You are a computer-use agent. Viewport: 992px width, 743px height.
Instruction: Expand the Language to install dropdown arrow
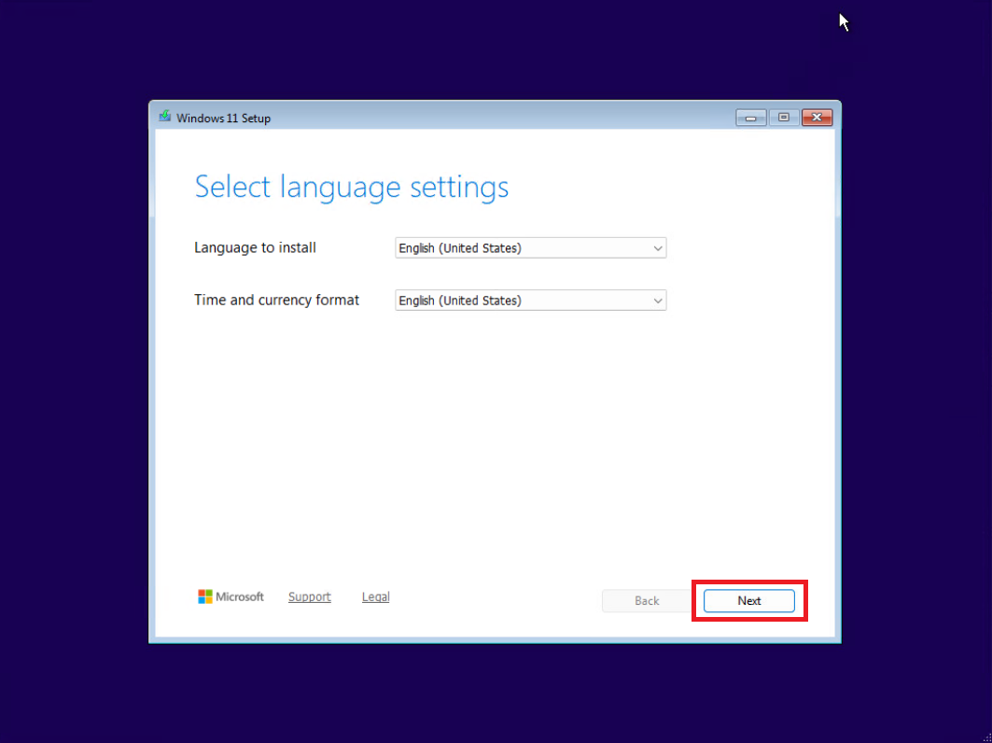[x=658, y=248]
